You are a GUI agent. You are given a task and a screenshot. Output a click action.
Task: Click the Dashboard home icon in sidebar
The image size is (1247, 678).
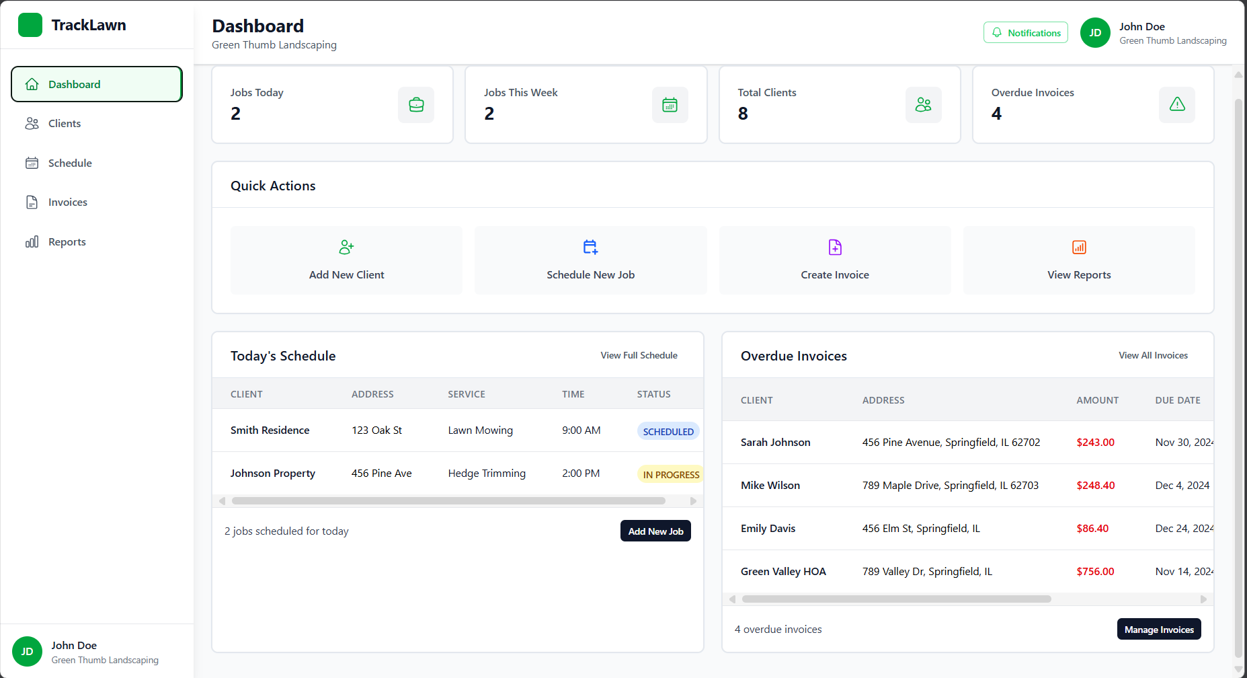point(32,84)
